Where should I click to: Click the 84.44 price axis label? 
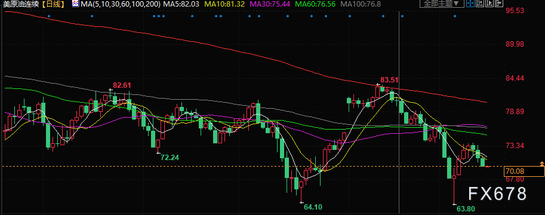(515, 78)
